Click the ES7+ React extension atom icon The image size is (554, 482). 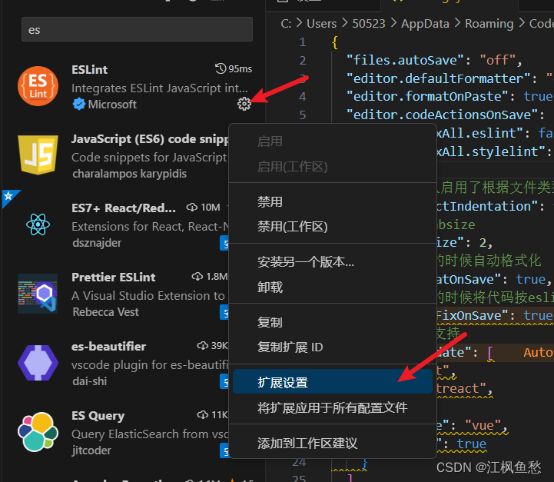click(x=38, y=224)
